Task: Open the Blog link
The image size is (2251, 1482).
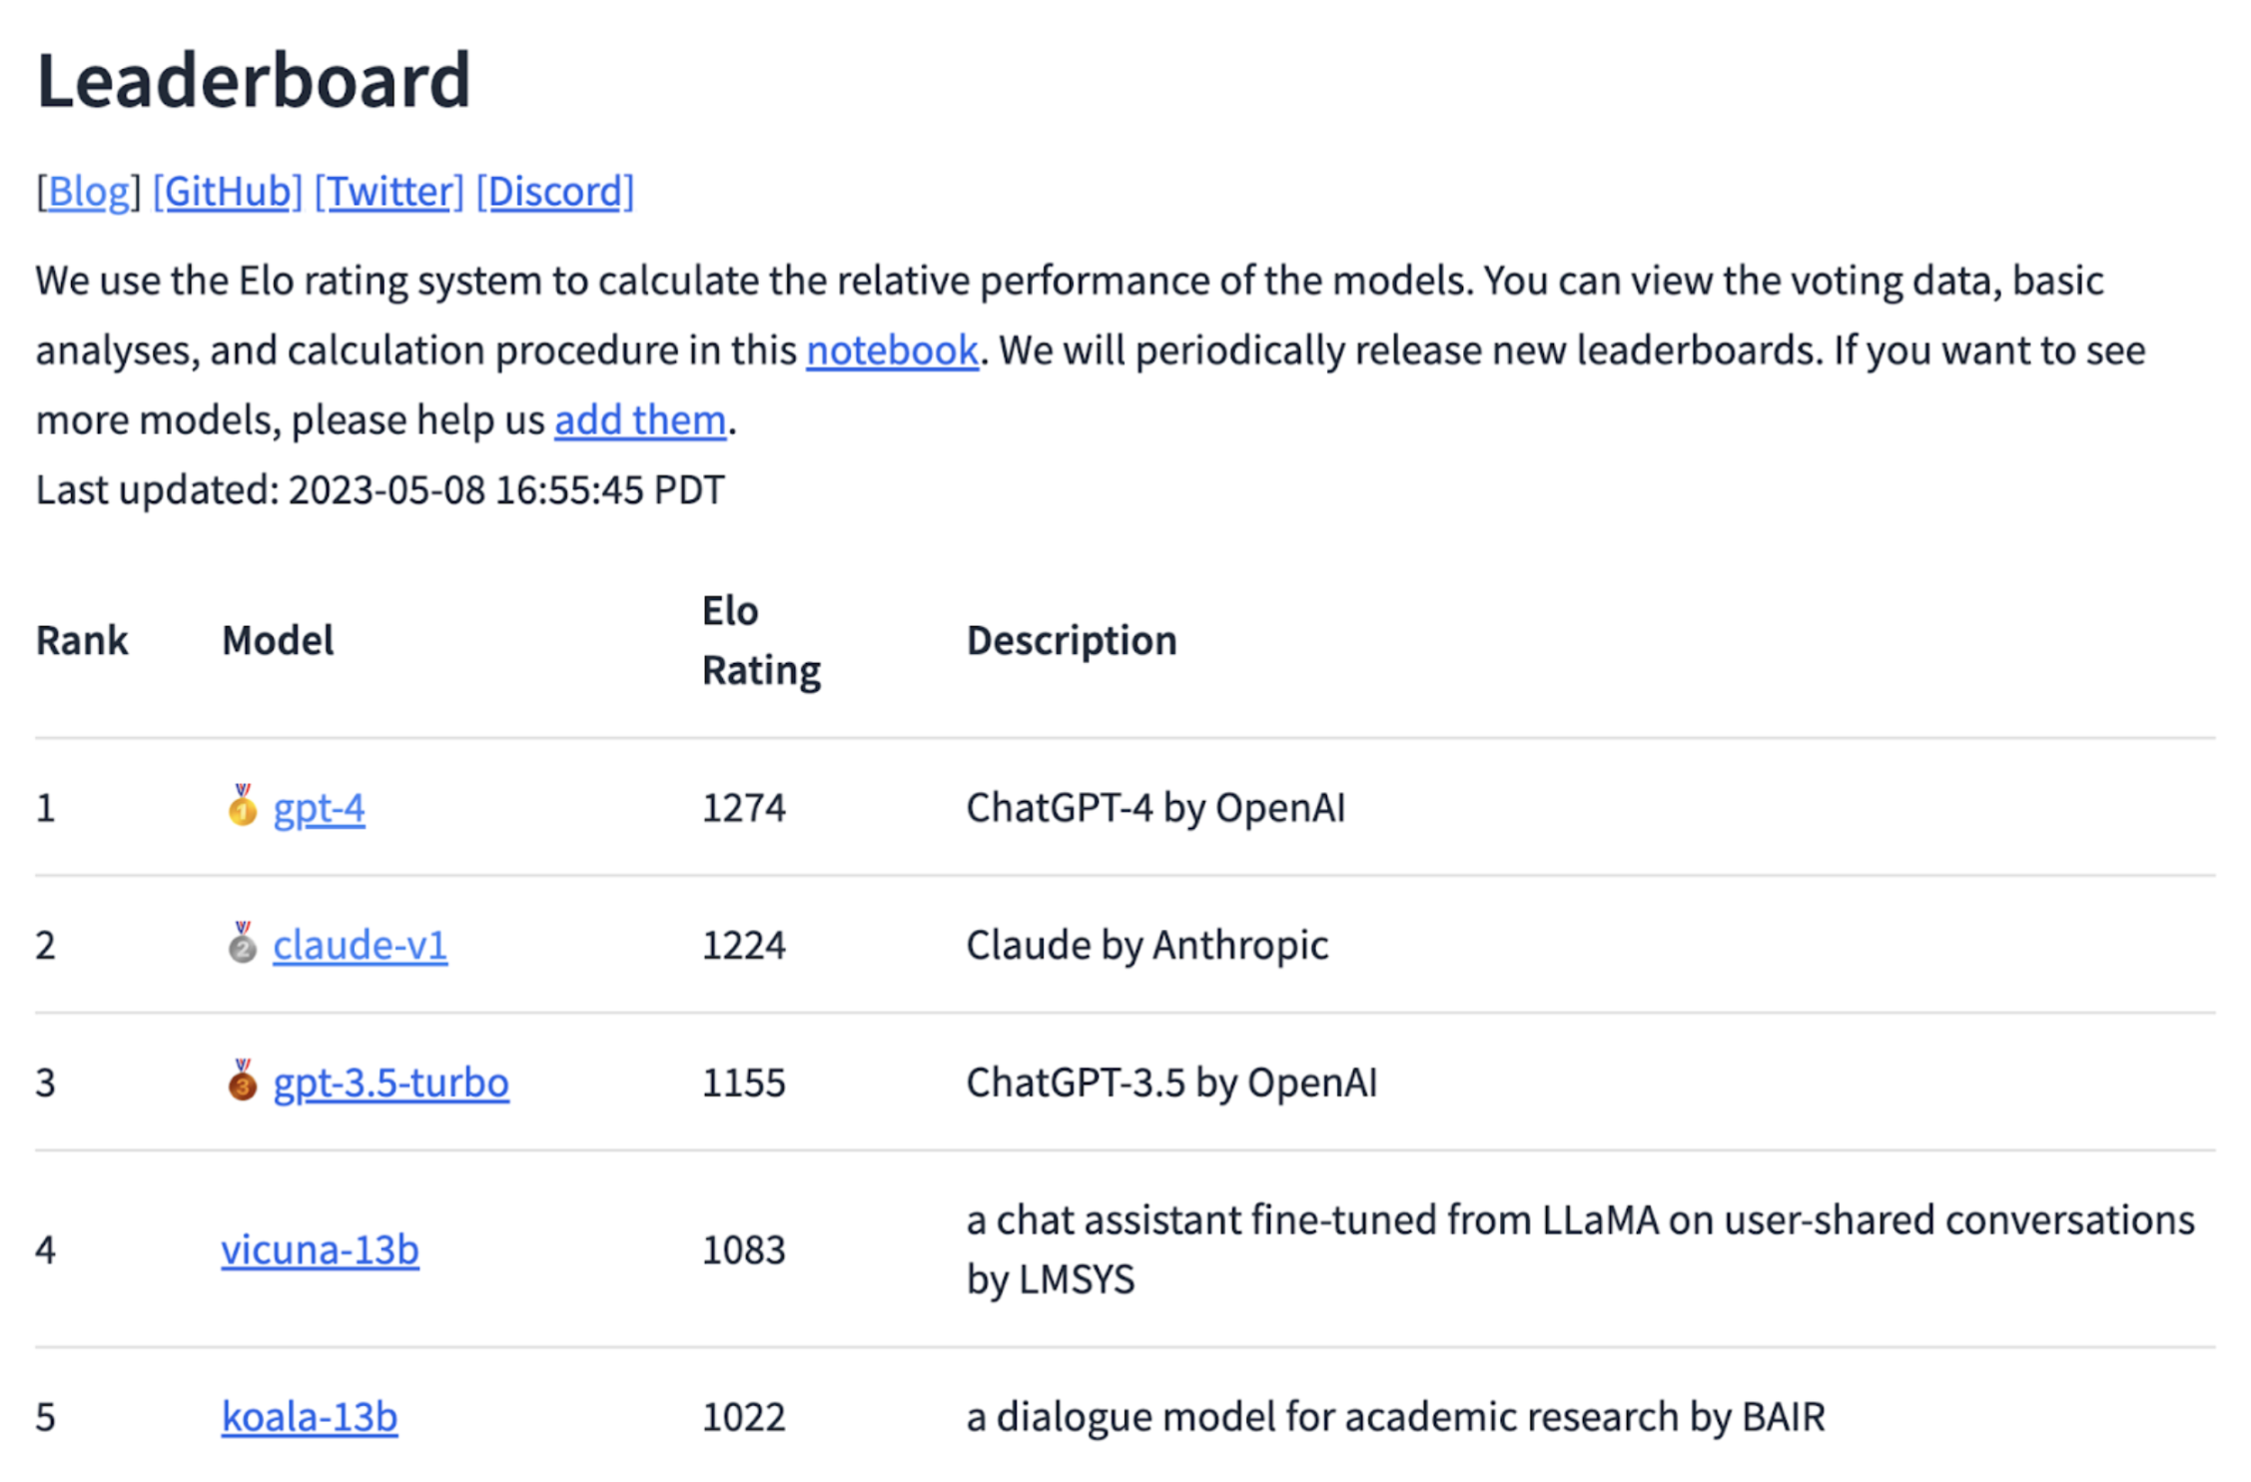Action: tap(89, 191)
